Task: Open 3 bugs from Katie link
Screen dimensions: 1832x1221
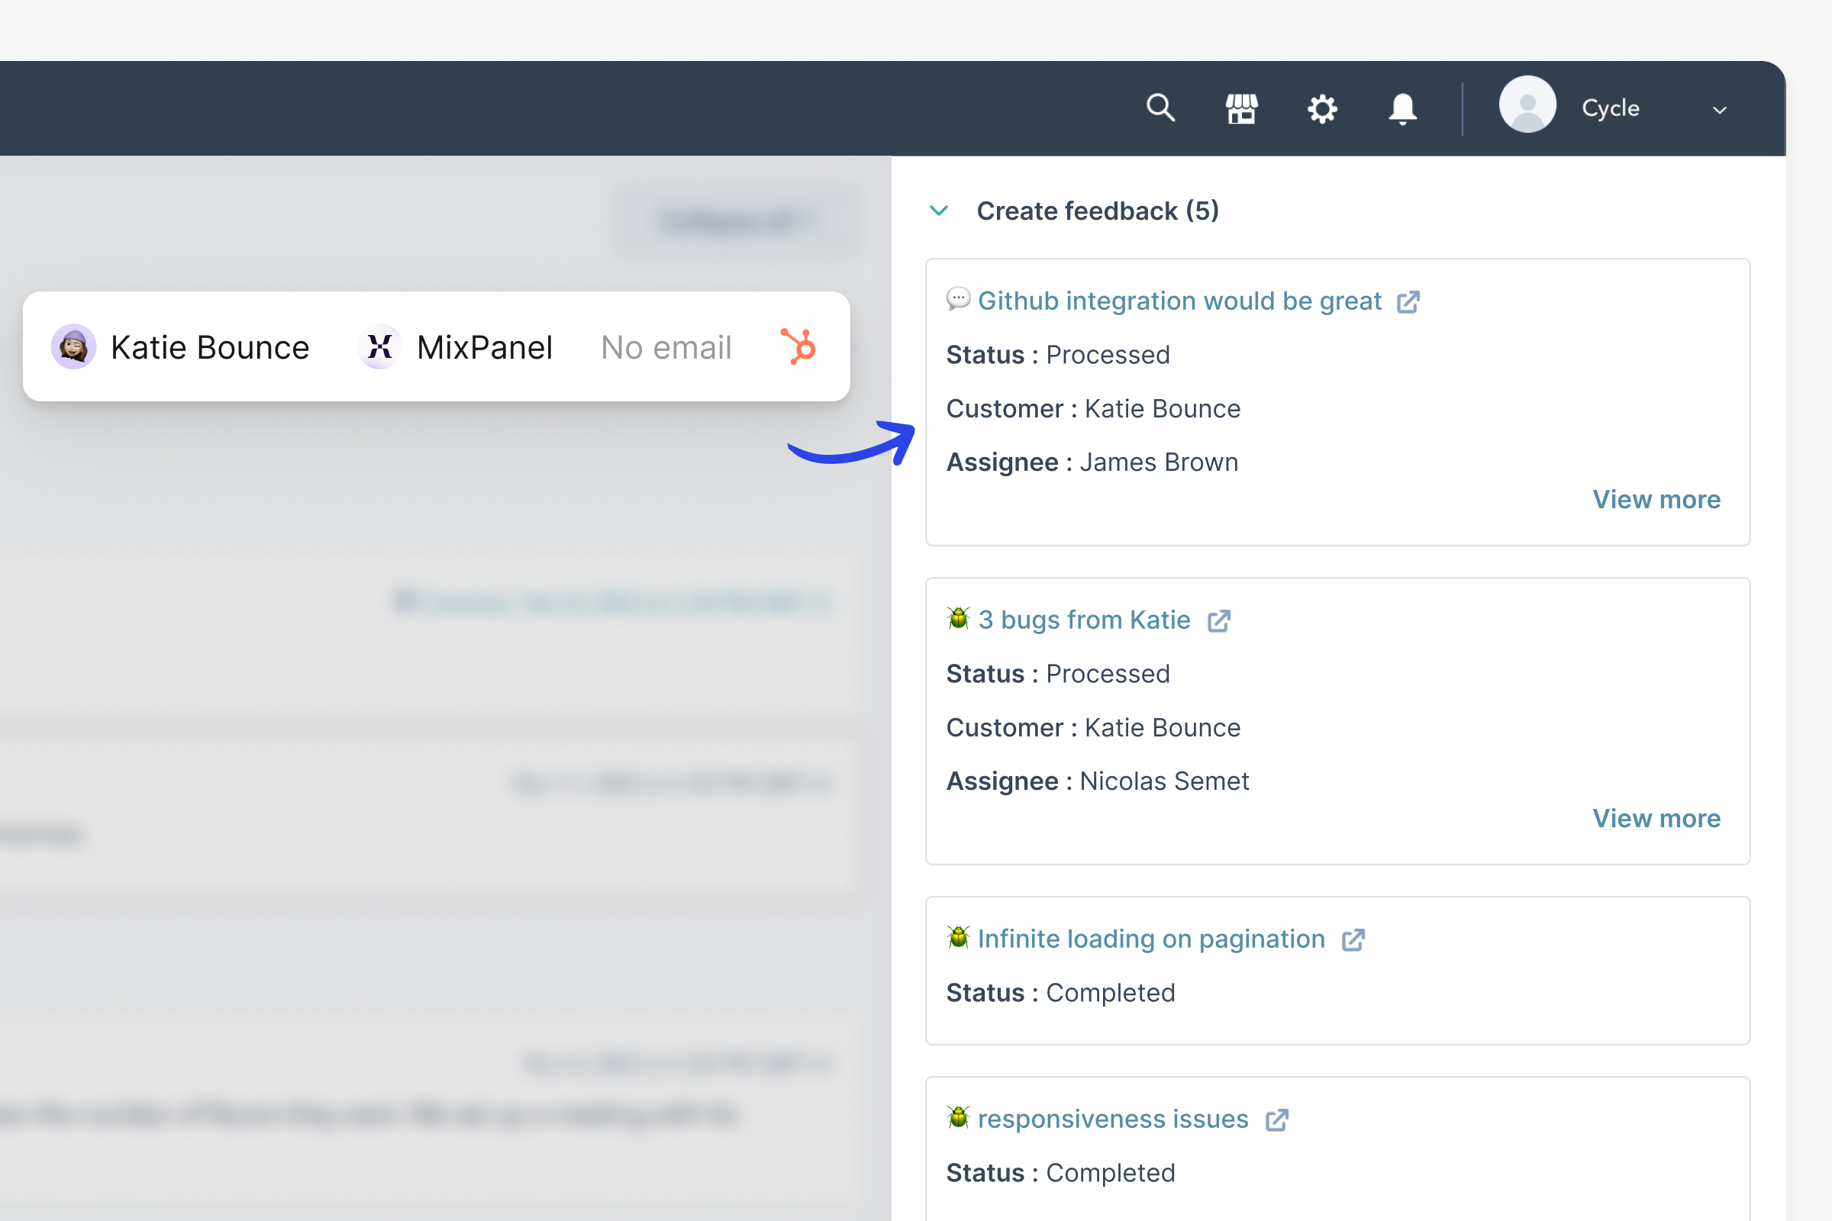Action: click(x=1083, y=620)
